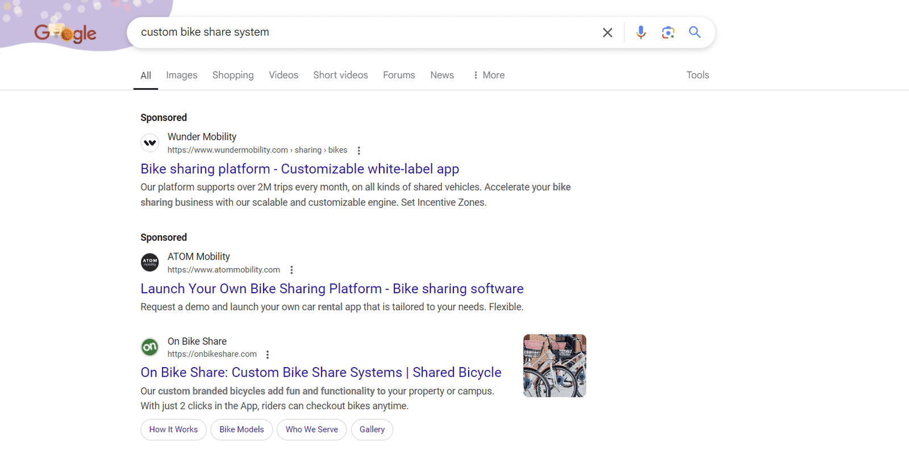Open the three-dot menu for On Bike Share result

pos(268,355)
